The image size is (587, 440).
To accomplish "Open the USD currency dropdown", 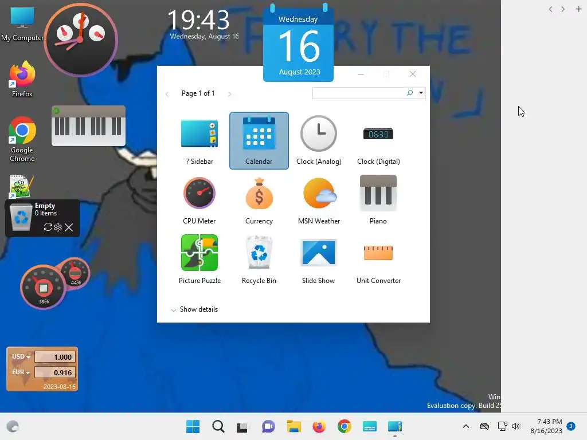I will coord(21,356).
